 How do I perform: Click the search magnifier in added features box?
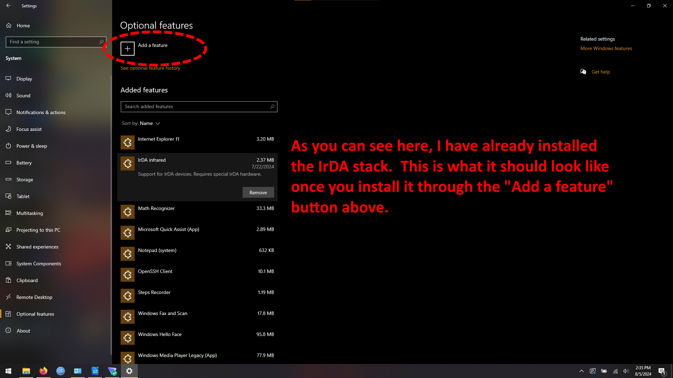pyautogui.click(x=272, y=107)
